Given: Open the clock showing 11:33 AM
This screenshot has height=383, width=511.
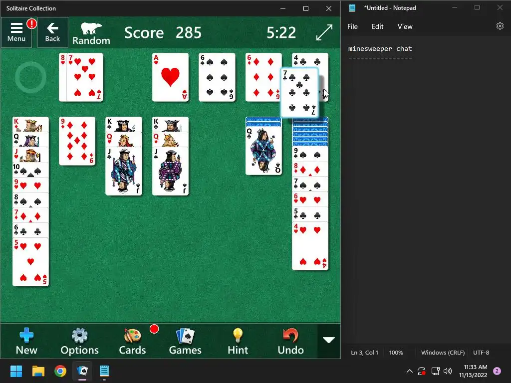Looking at the screenshot, I should tap(473, 371).
